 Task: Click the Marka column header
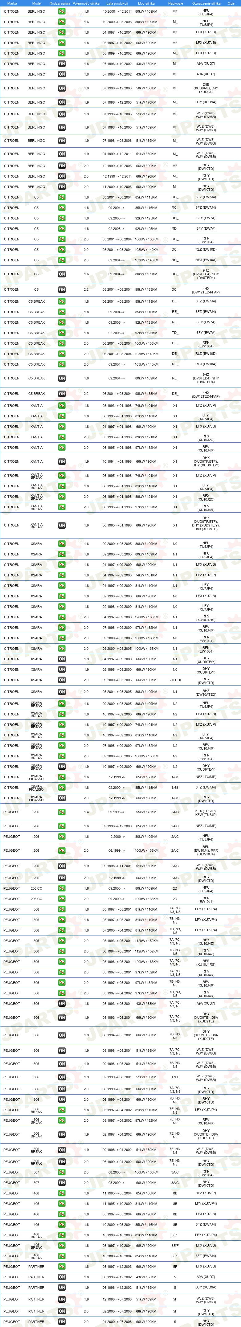coord(12,3)
